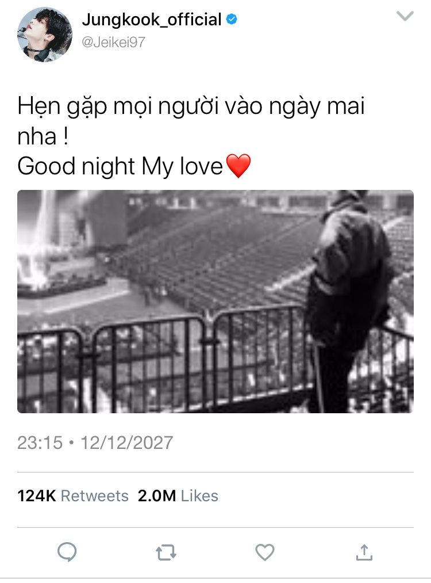Select the Vietnamese line starting "Hẹn gặp"

[191, 121]
